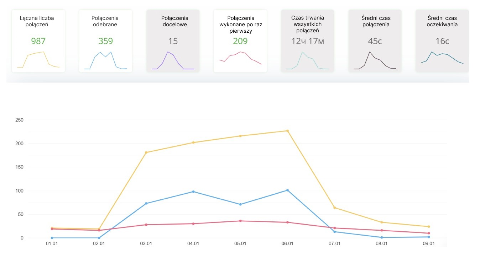Toggle Połączenia wykonane po raz pierwszy card

240,41
